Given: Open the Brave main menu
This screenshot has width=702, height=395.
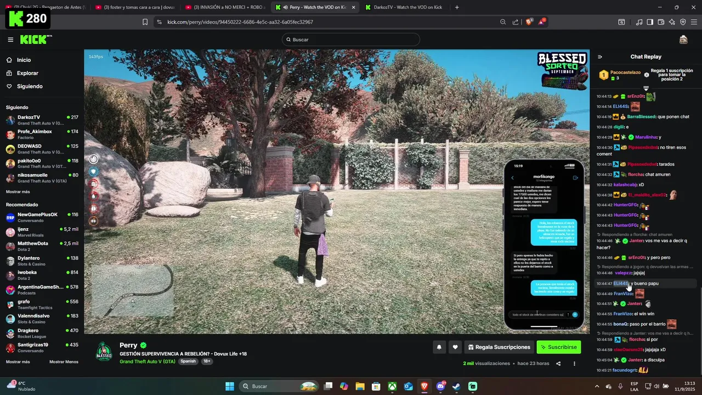Looking at the screenshot, I should coord(694,22).
